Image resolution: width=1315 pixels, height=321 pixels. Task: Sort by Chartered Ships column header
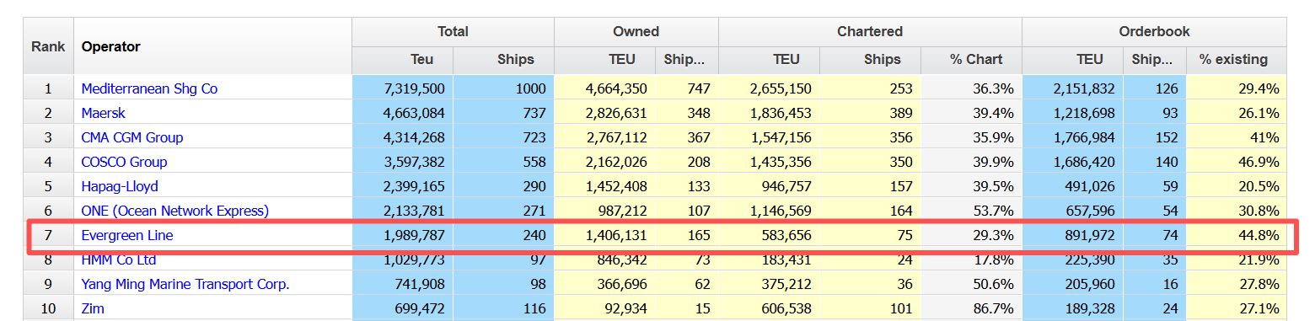(870, 59)
